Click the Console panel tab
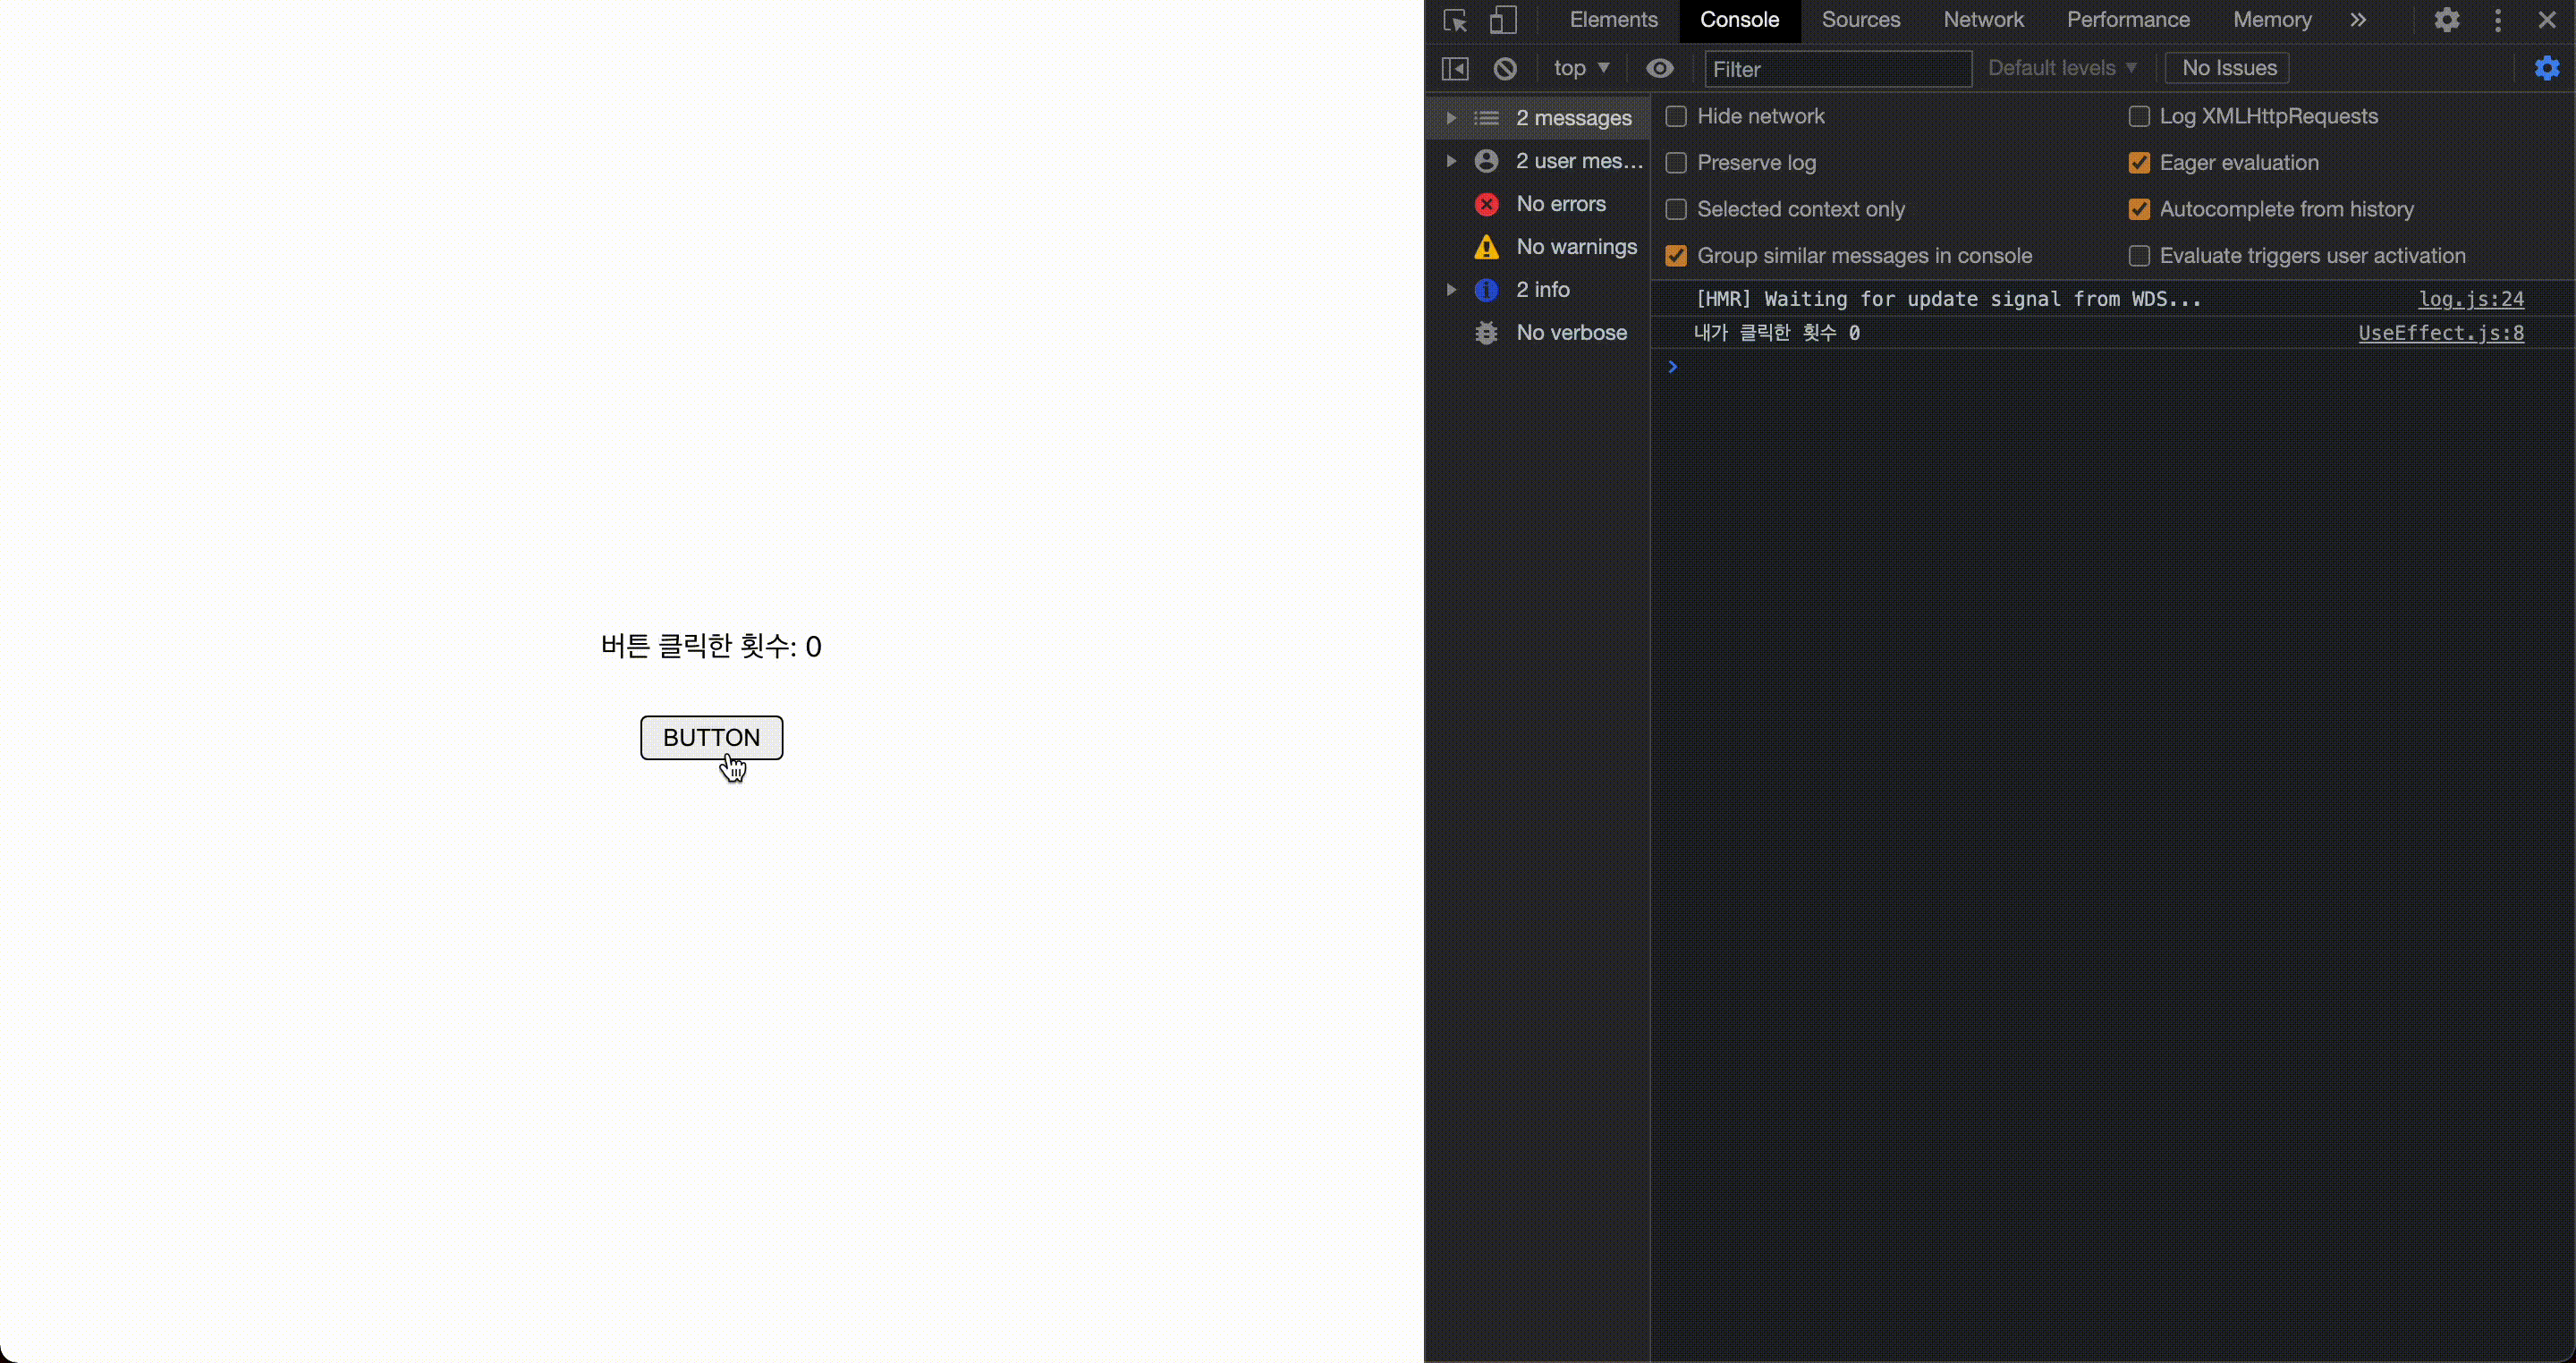The width and height of the screenshot is (2576, 1363). pos(1741,19)
